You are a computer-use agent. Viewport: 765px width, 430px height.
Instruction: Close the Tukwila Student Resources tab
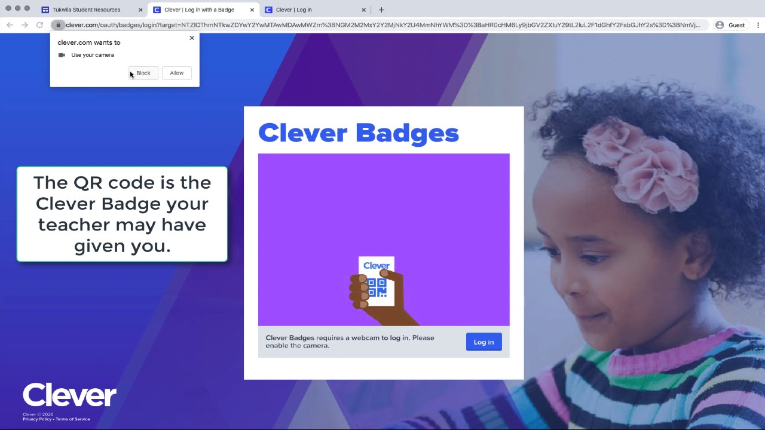pos(140,10)
